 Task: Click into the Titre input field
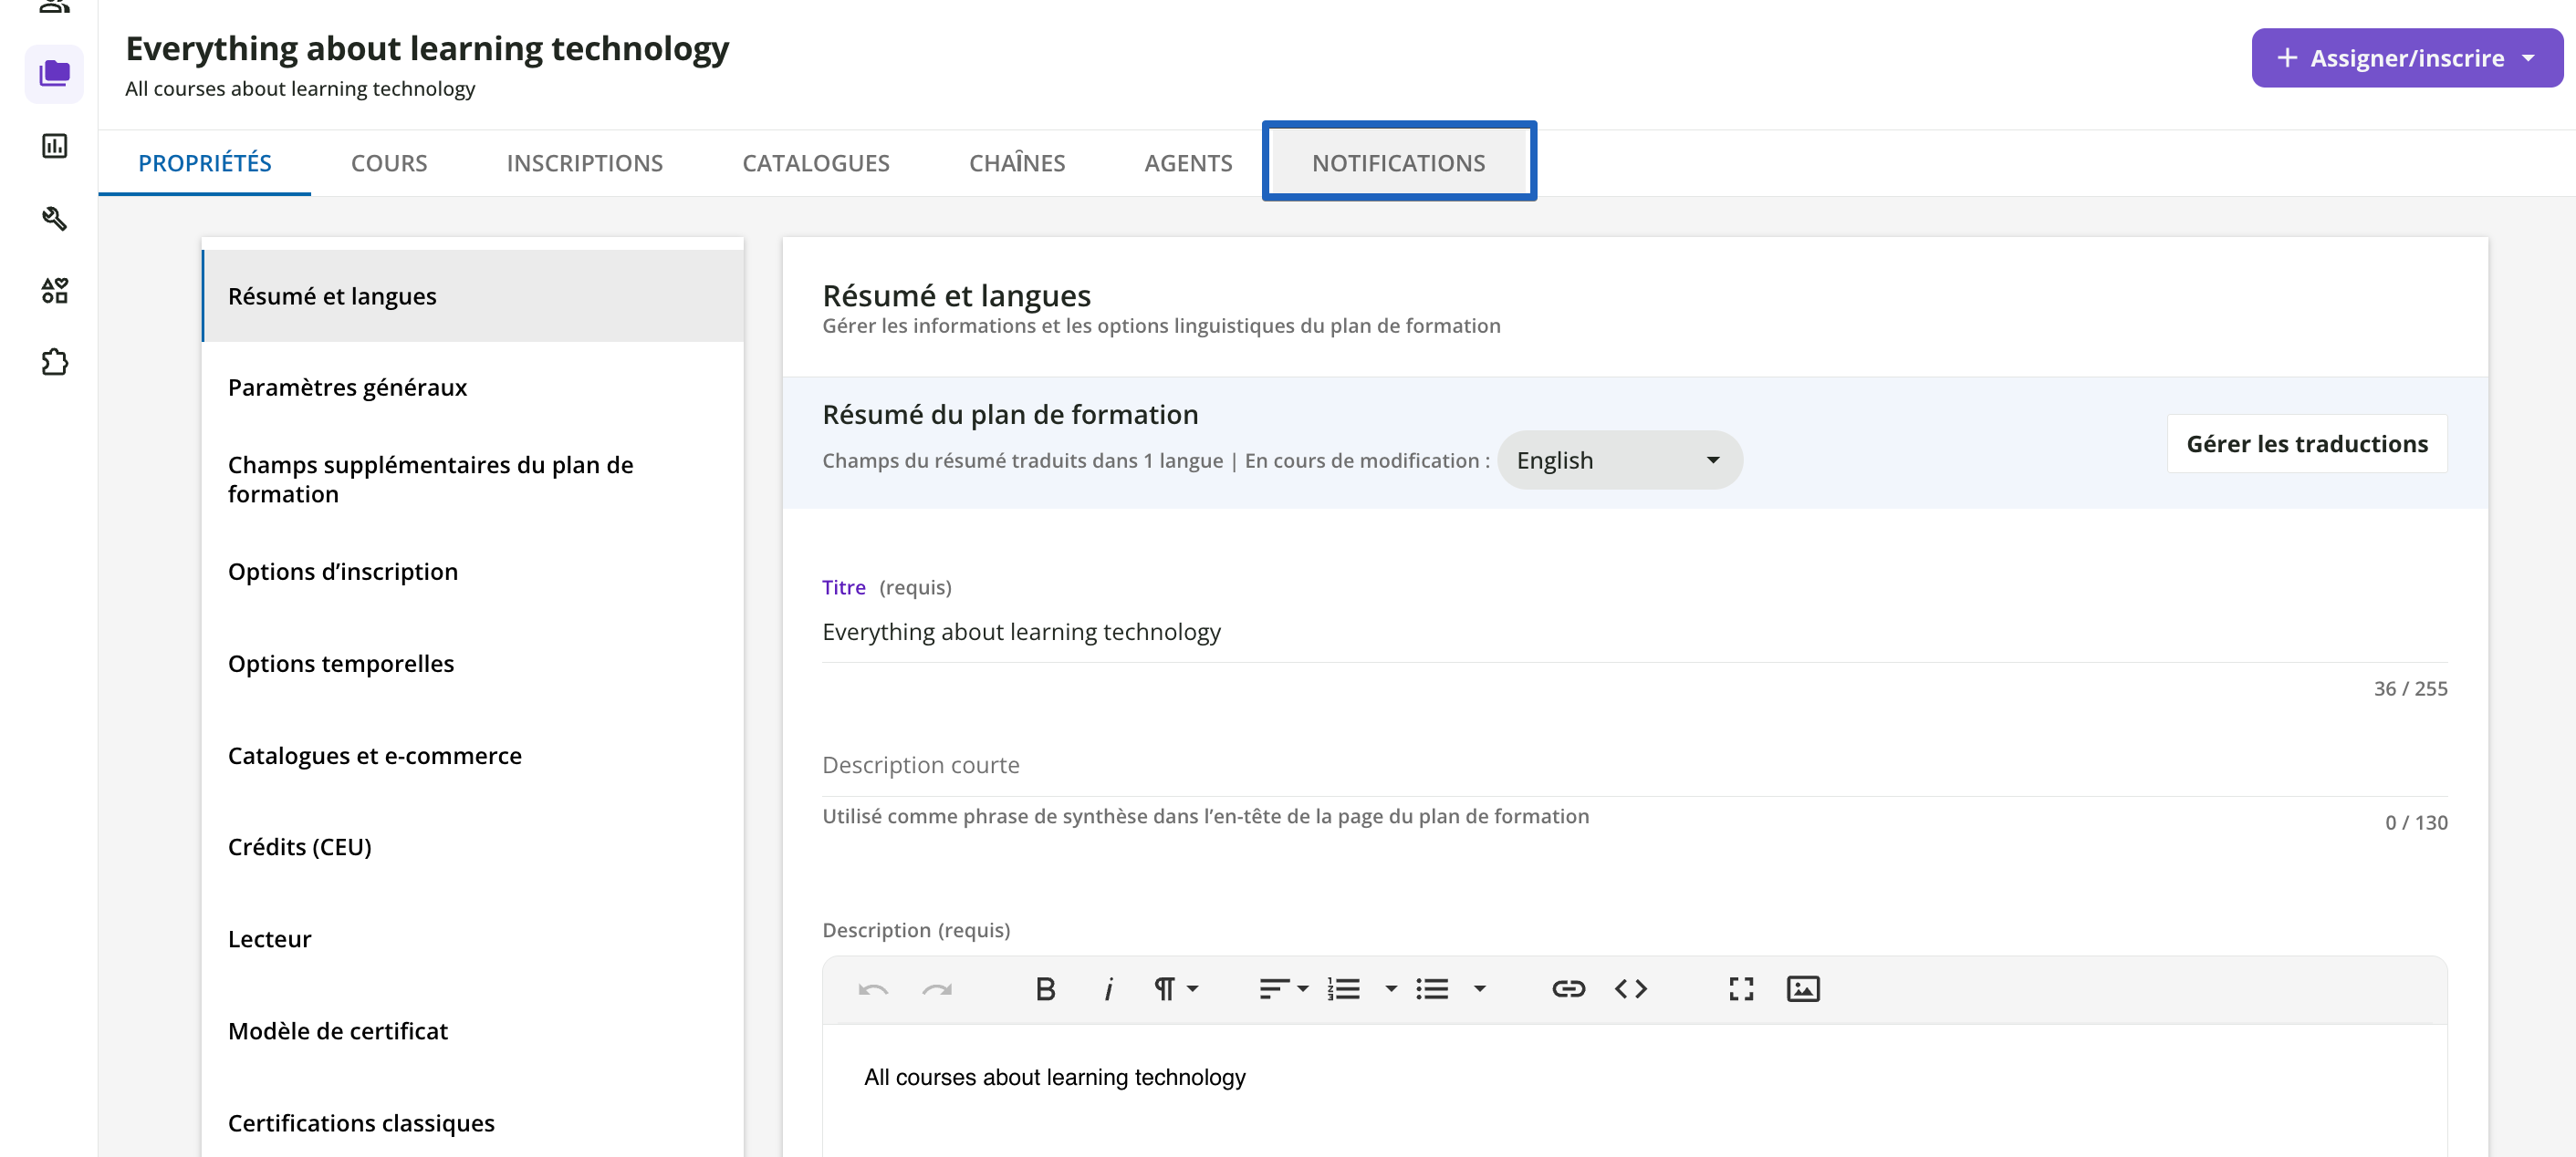click(1634, 633)
